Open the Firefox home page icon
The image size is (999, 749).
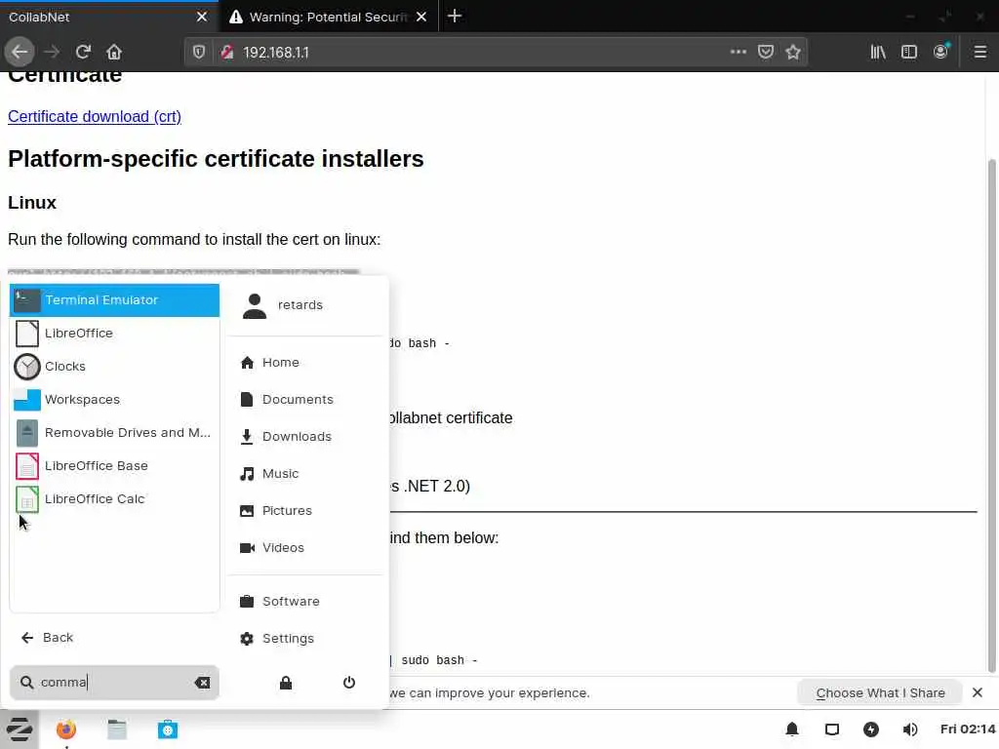click(114, 52)
